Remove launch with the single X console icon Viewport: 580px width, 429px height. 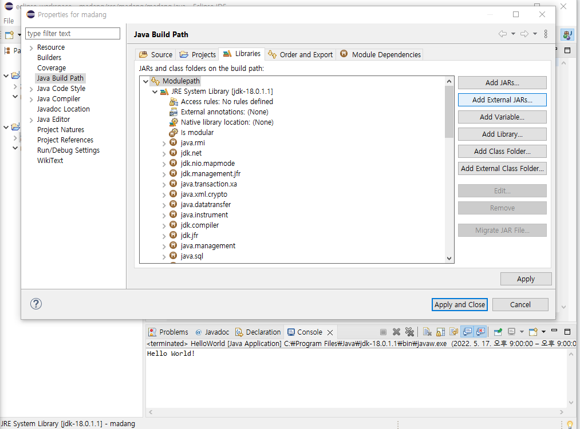pos(396,332)
